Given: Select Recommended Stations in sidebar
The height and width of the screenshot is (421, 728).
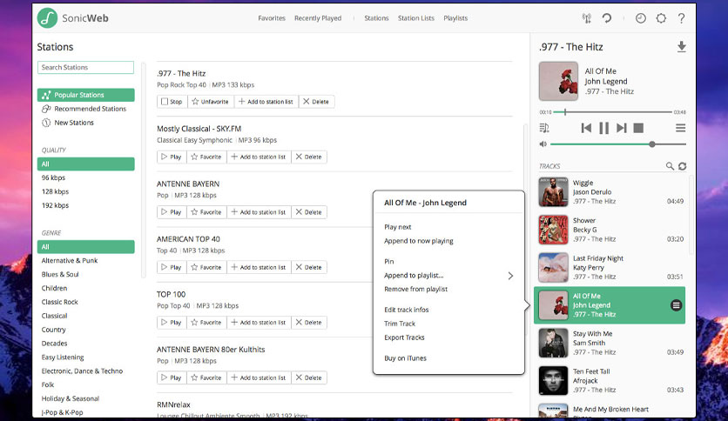Looking at the screenshot, I should (x=86, y=109).
